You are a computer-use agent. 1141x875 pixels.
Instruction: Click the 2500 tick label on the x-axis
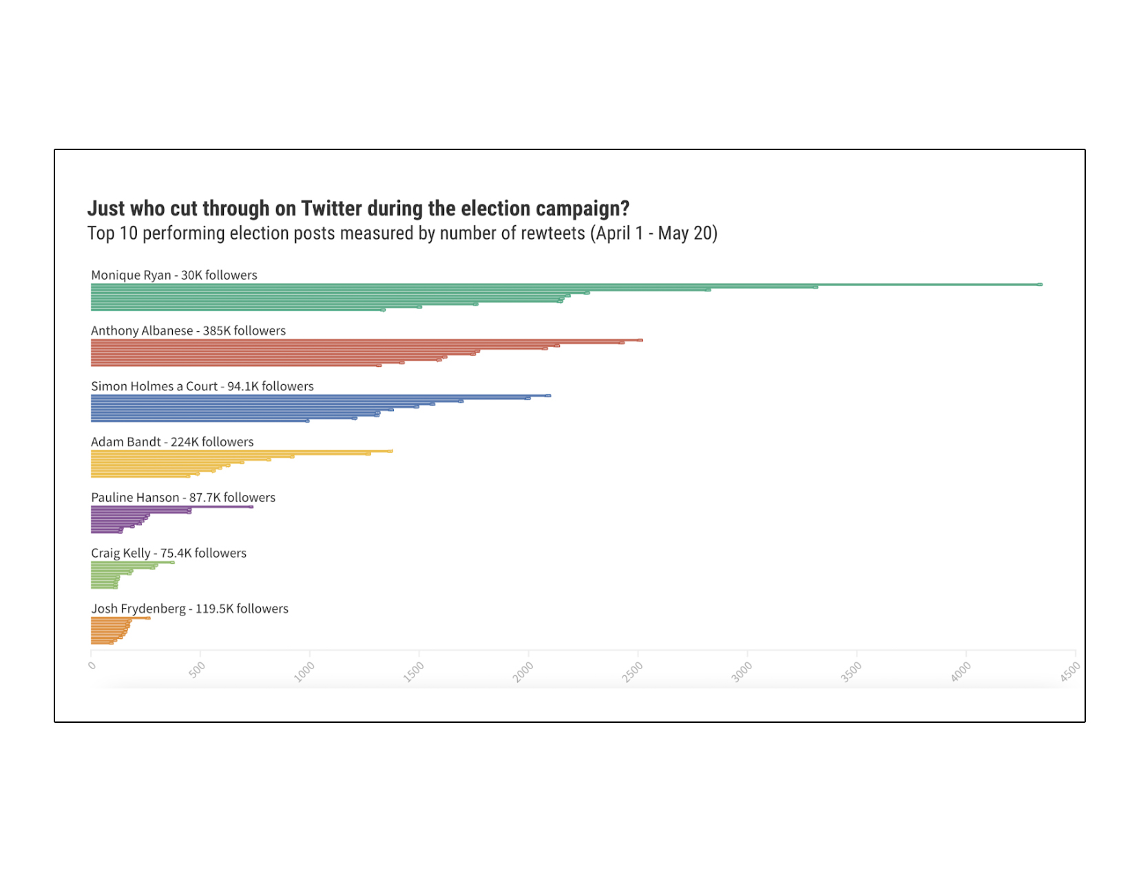pyautogui.click(x=633, y=671)
